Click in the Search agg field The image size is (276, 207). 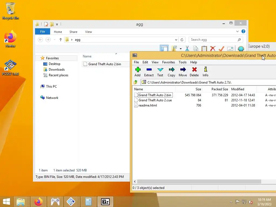tap(216, 40)
